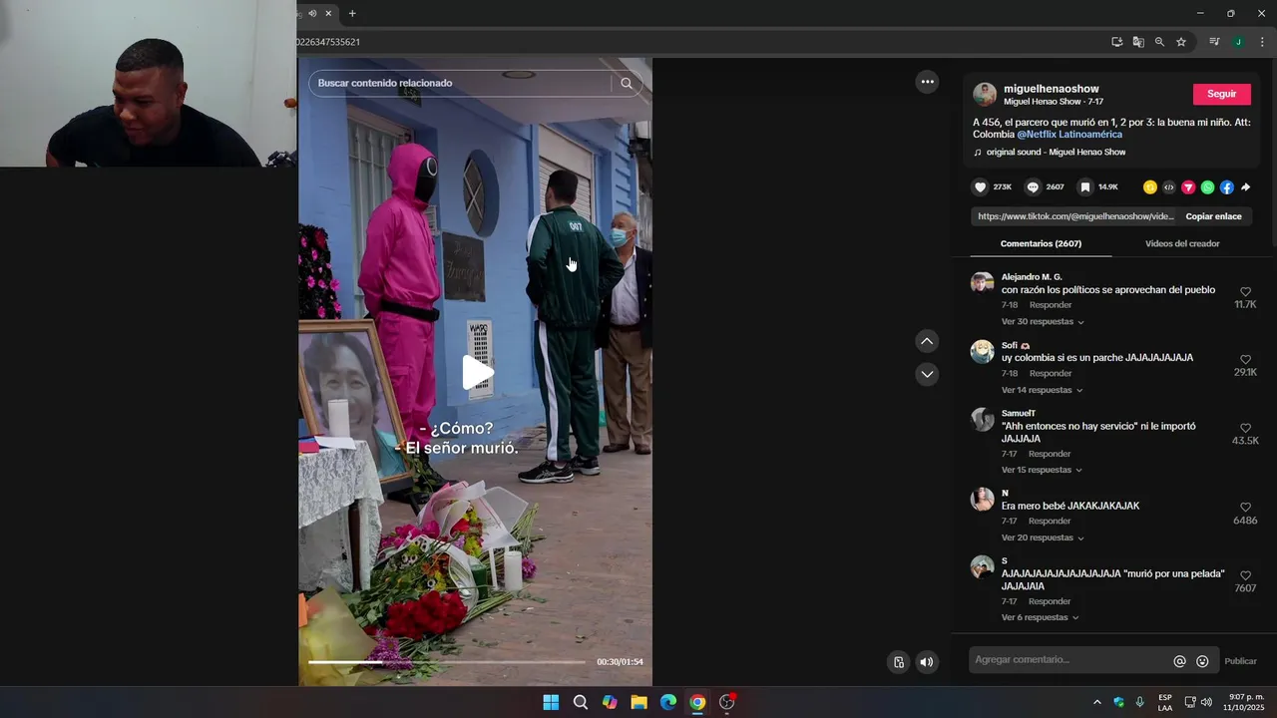The width and height of the screenshot is (1277, 718).
Task: Open the three-dots video options menu
Action: pos(927,82)
